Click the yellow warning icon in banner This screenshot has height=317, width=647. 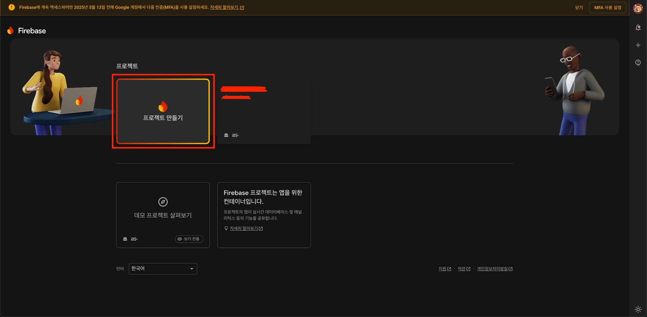(x=12, y=7)
